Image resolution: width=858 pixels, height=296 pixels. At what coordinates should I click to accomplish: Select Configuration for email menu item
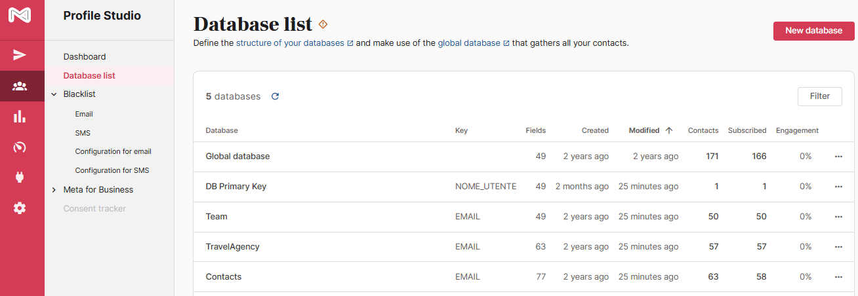pos(113,151)
